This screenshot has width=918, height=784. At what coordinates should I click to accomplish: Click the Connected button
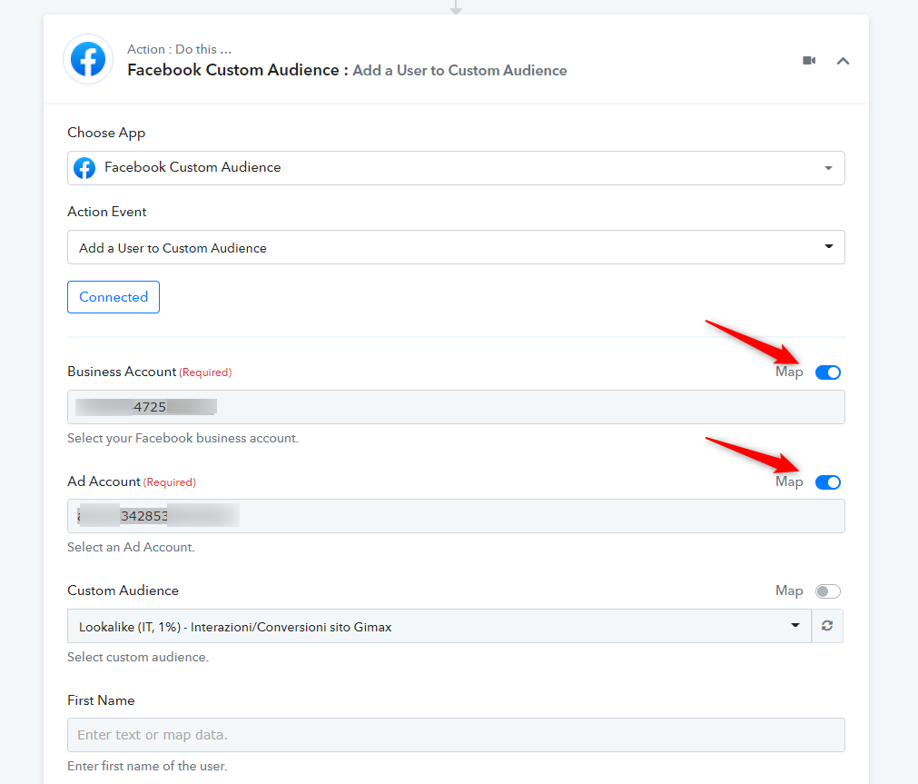pos(114,297)
